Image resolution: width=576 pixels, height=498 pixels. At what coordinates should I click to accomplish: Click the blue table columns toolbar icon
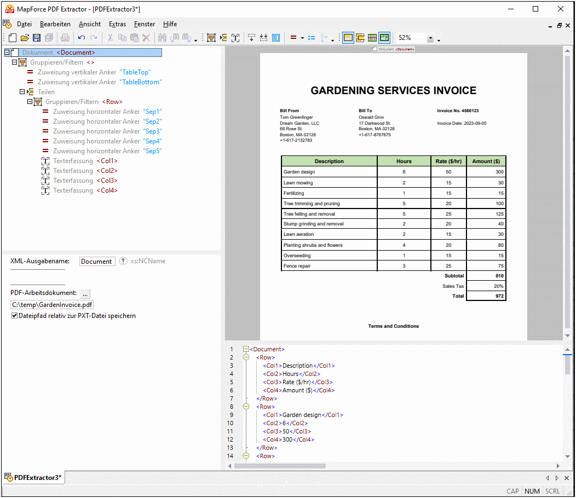tap(276, 38)
